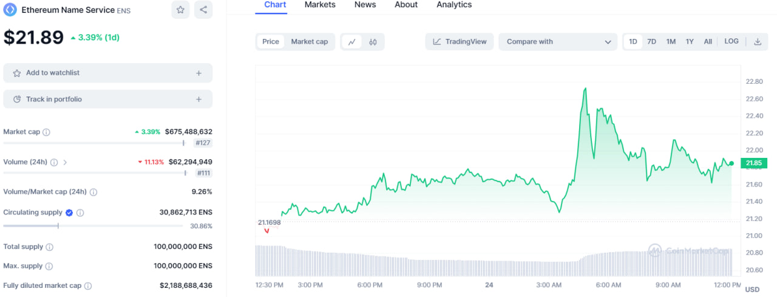Switch to the About tab
Screen dimensions: 777x297
tap(406, 5)
